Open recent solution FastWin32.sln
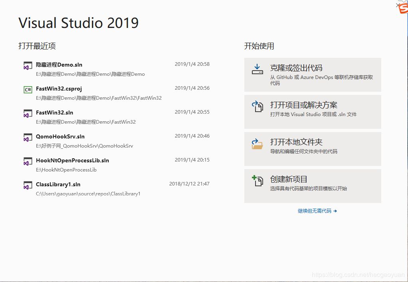Image resolution: width=408 pixels, height=282 pixels. [x=117, y=117]
